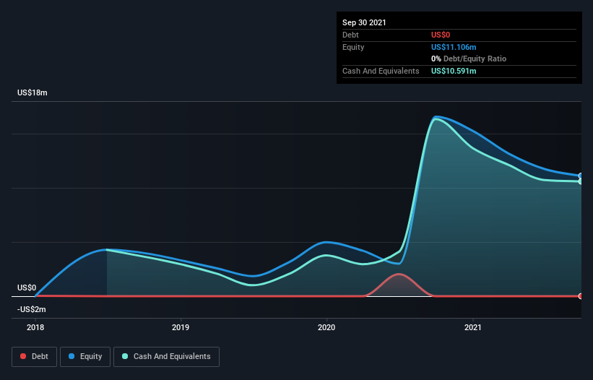Screen dimensions: 593x380
Task: Click the Sep 30 2021 tooltip date
Action: pos(364,22)
